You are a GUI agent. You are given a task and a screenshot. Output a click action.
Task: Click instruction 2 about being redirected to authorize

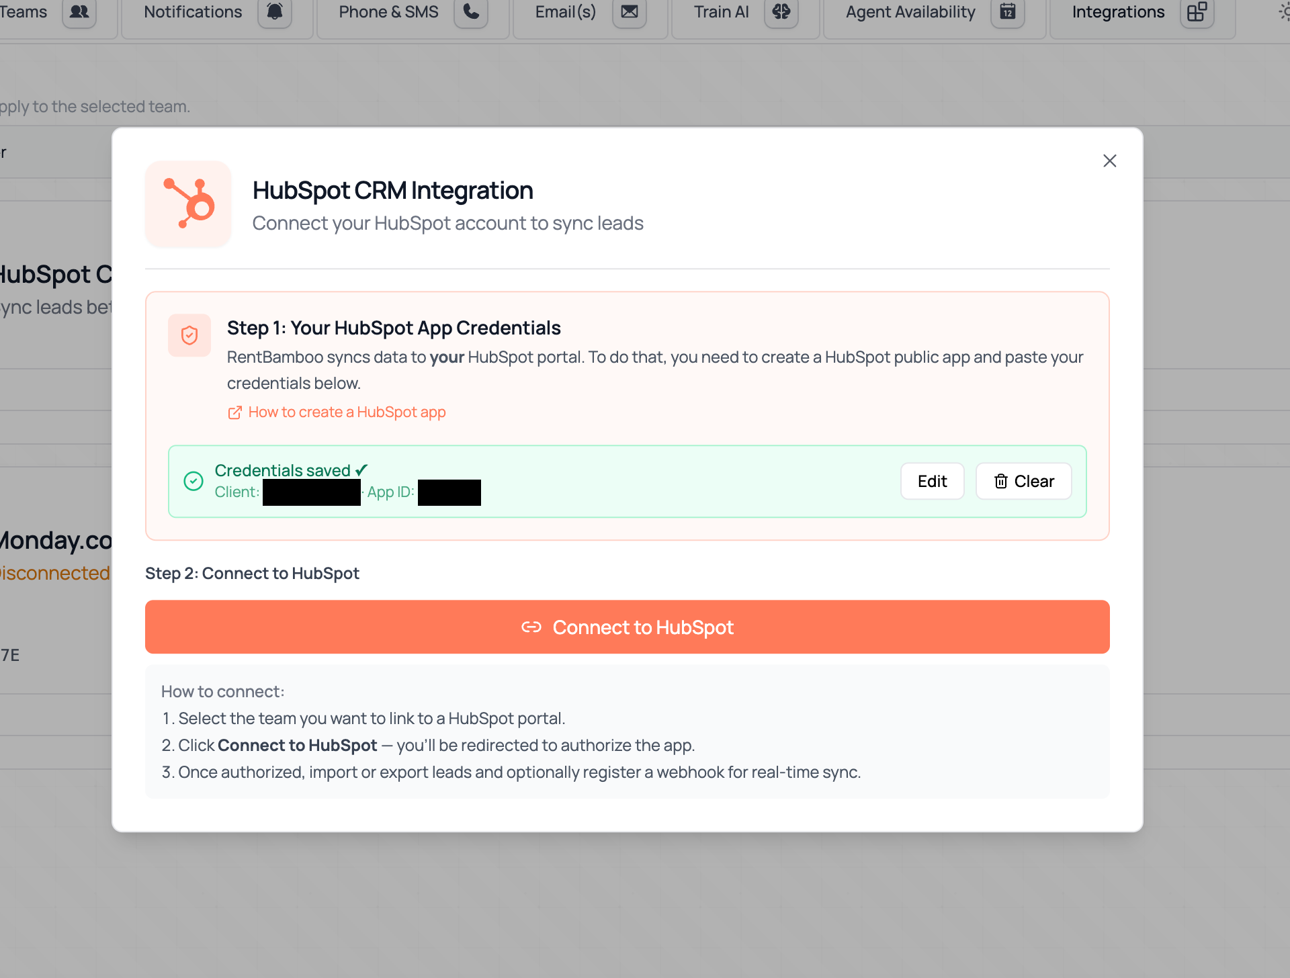click(428, 745)
